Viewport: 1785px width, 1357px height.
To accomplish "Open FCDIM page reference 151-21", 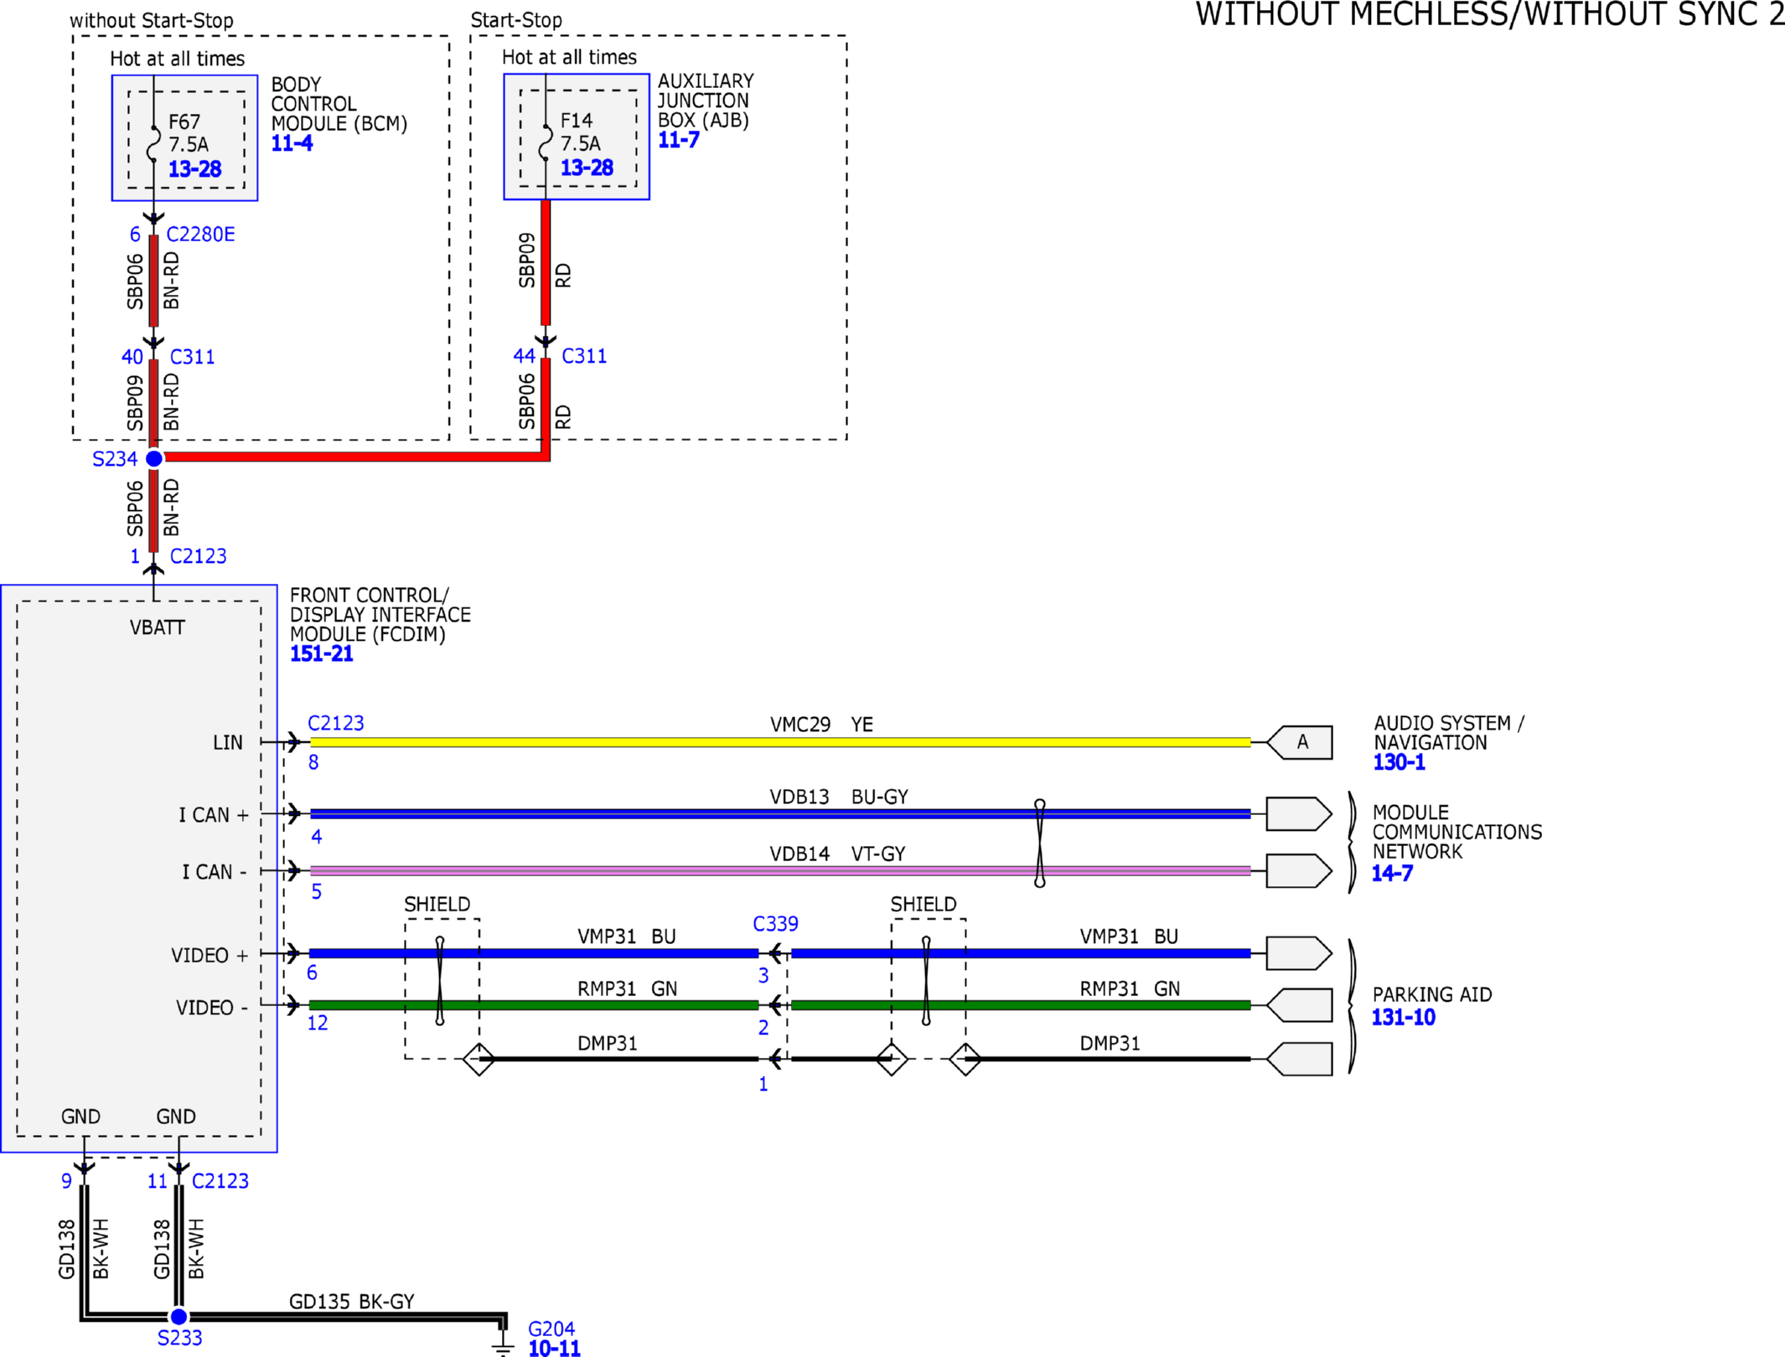I will tap(321, 654).
